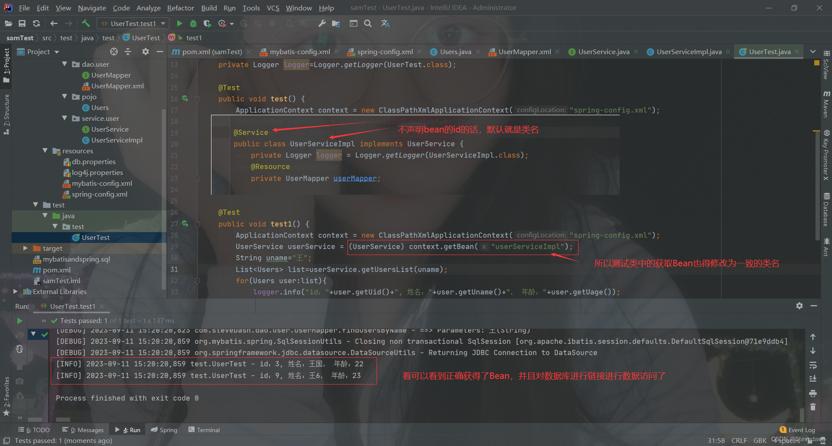
Task: Click samTest breadcrumb in navigation bar
Action: (x=20, y=38)
